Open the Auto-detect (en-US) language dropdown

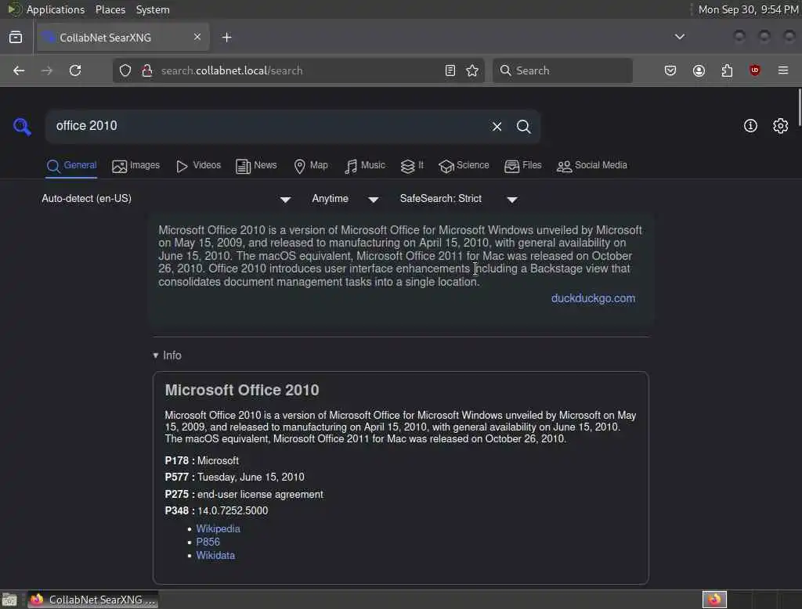(166, 199)
